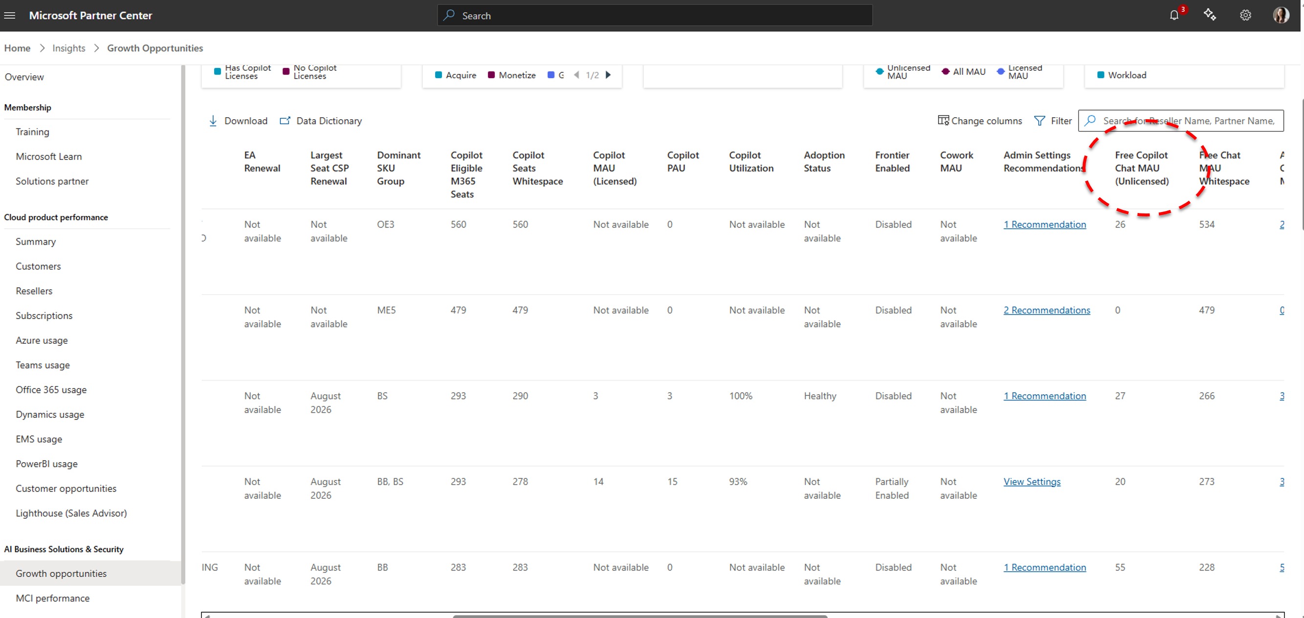1304x618 pixels.
Task: Toggle the All MAU legend item
Action: (964, 72)
